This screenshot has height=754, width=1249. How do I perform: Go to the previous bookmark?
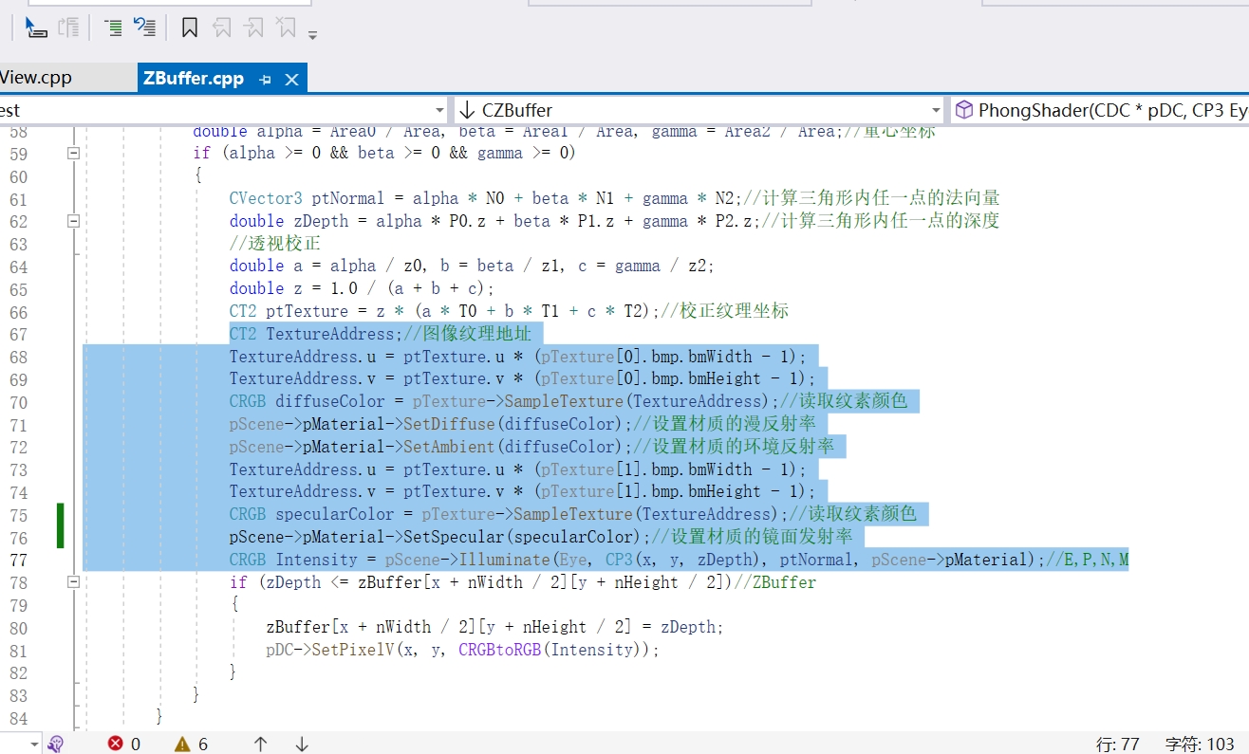coord(221,28)
